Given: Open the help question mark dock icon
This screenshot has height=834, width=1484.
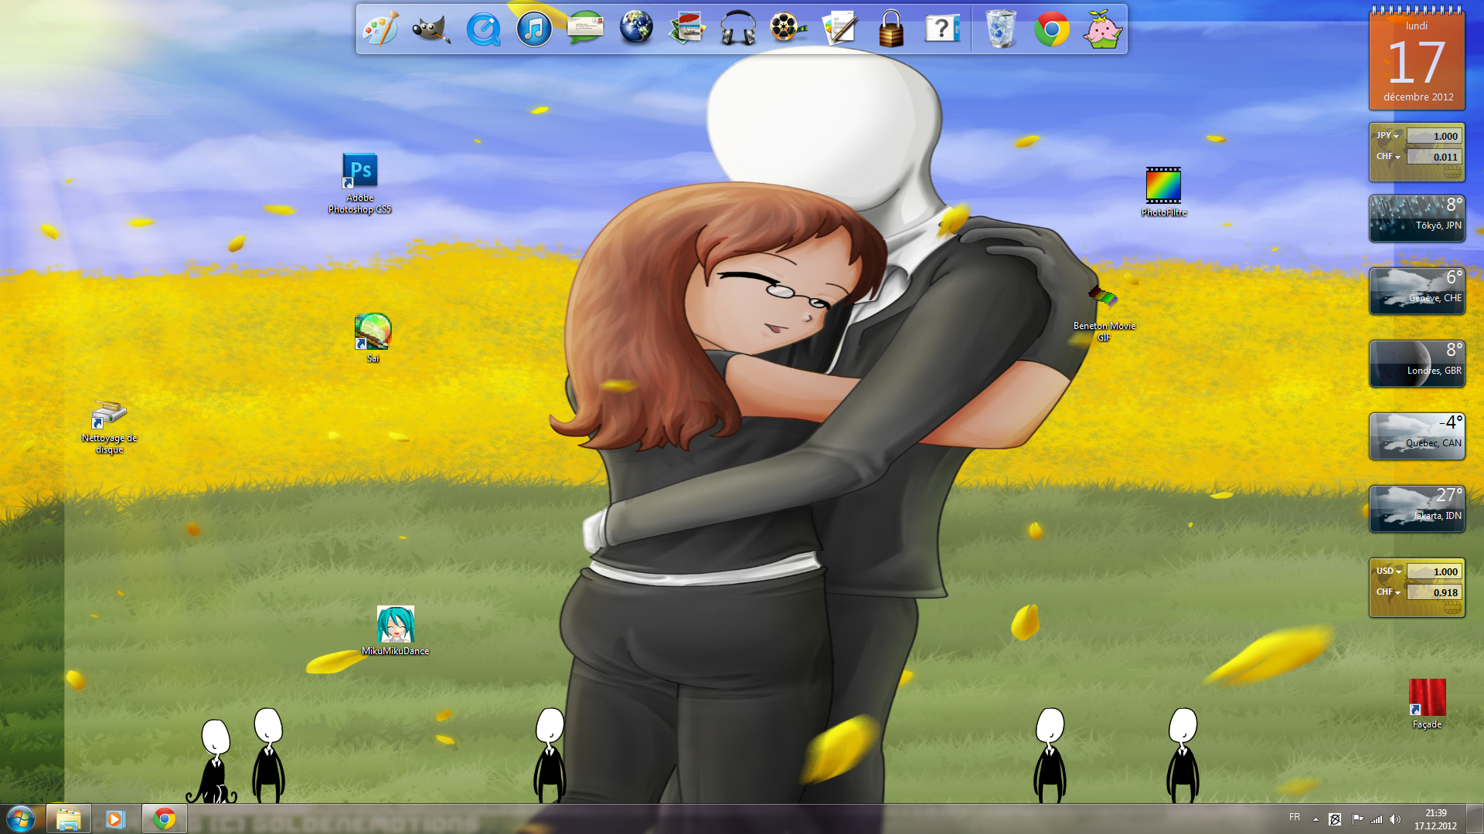Looking at the screenshot, I should tap(942, 29).
